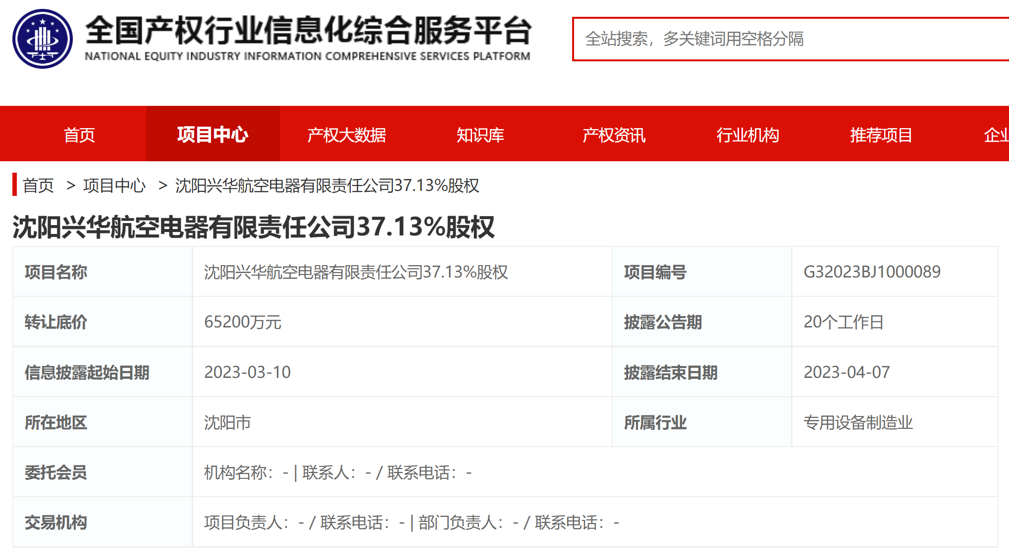Screen dimensions: 1009x554
Task: Click the 委托会员 label cell
Action: point(103,472)
